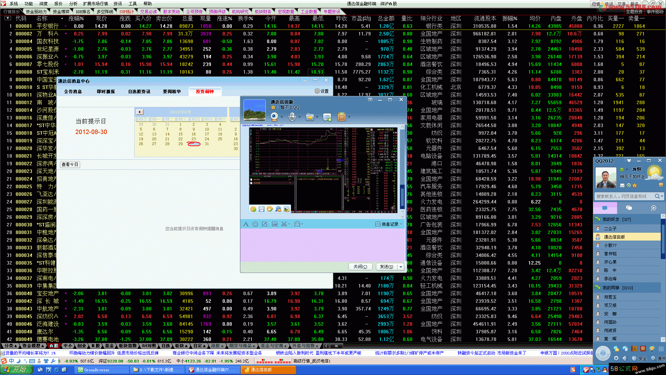
Task: Open QQ message manager speaker icon
Action: pos(625,358)
